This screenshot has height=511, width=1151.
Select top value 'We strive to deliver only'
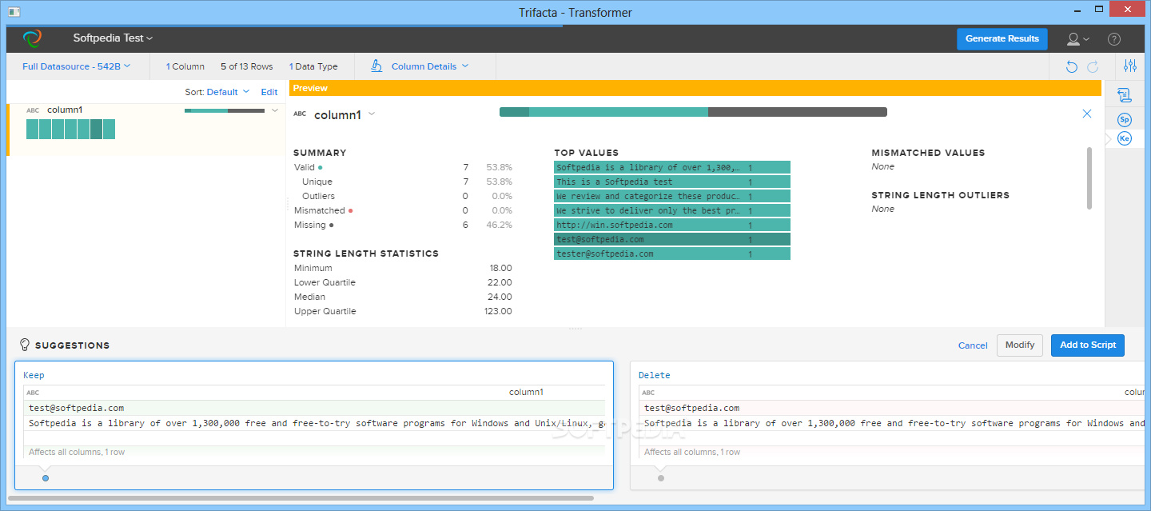click(x=672, y=210)
